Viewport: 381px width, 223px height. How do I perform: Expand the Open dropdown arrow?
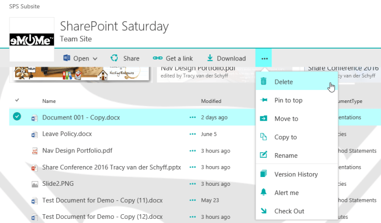[x=95, y=59]
